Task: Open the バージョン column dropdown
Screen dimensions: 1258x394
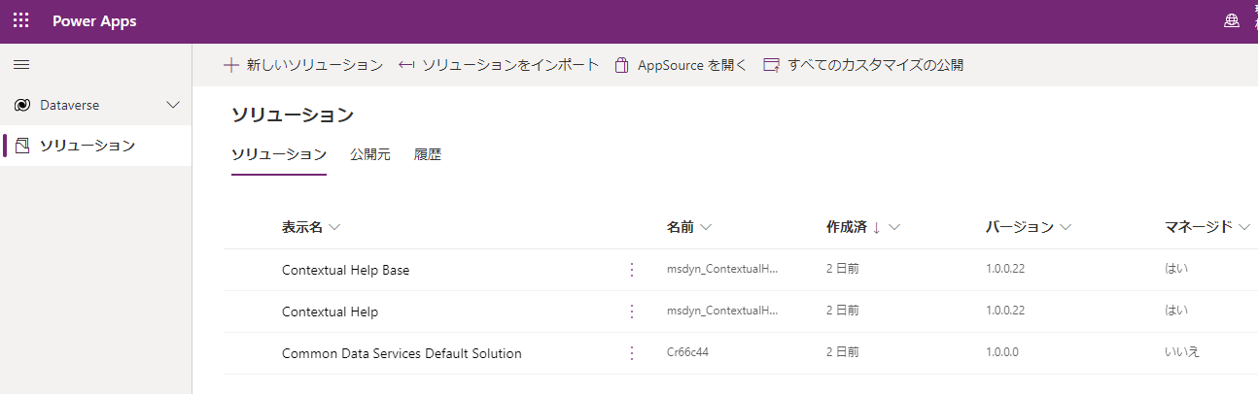Action: [x=1066, y=227]
